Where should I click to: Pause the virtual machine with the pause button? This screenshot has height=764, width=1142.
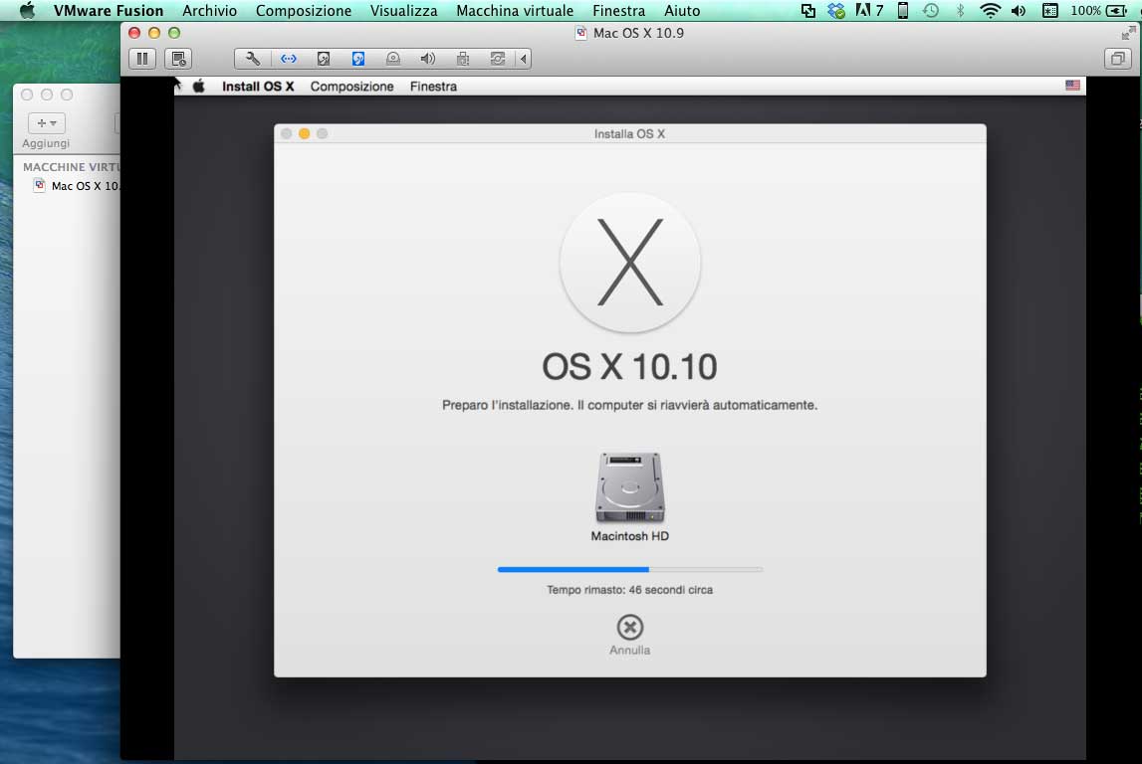click(142, 59)
